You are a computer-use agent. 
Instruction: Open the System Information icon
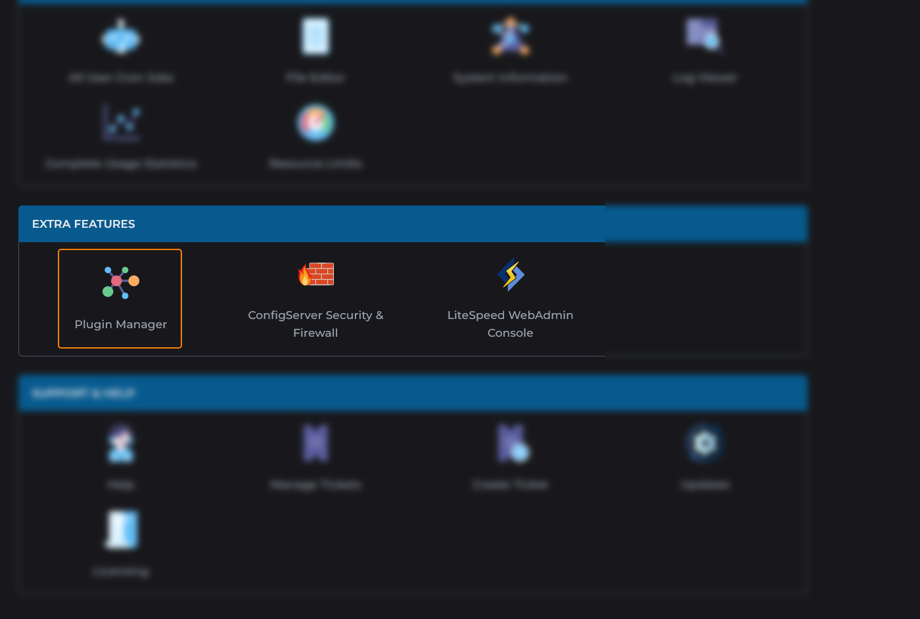pyautogui.click(x=511, y=37)
